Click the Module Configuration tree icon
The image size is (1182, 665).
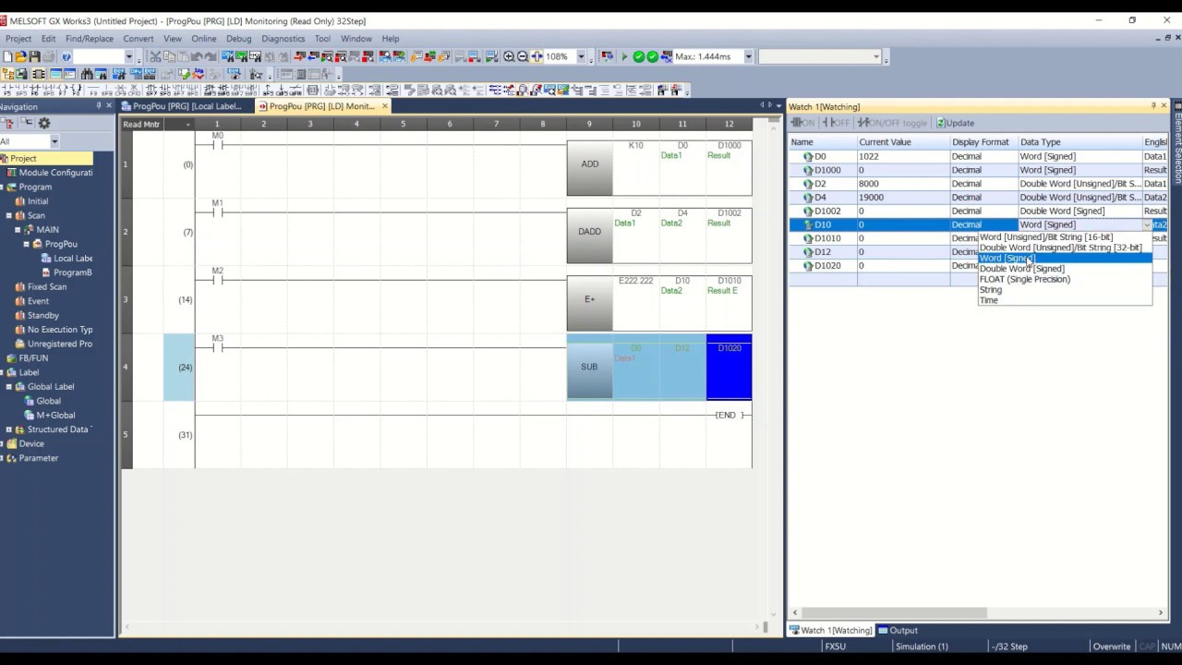[12, 173]
